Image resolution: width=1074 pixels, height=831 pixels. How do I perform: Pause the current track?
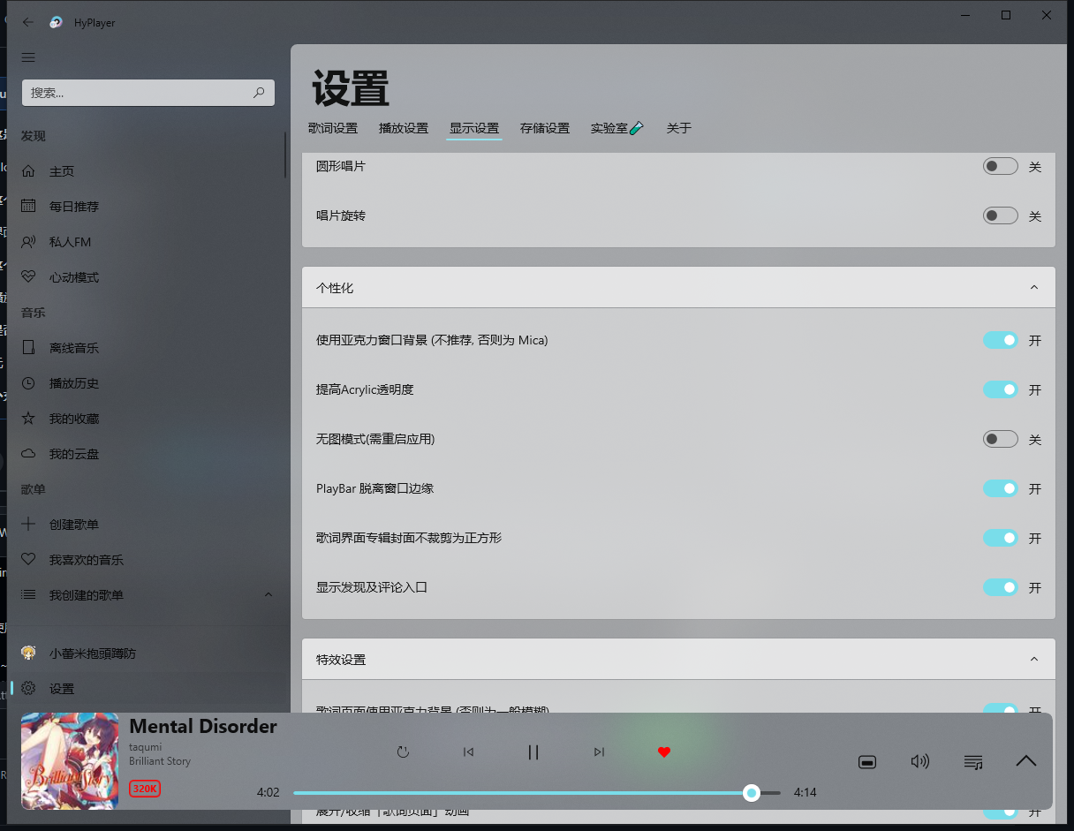point(533,752)
